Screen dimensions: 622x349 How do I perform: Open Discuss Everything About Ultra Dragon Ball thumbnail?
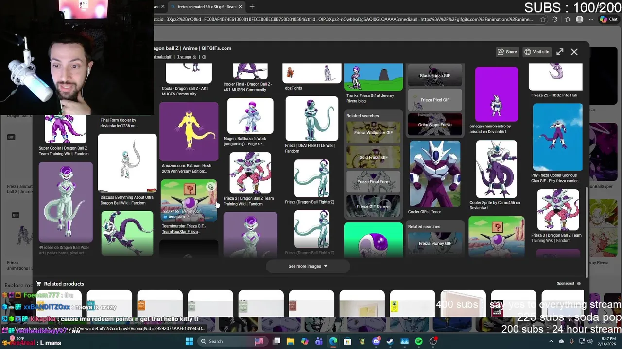(127, 163)
